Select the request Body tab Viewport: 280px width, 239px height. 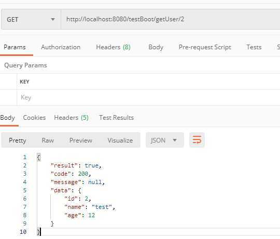156,47
